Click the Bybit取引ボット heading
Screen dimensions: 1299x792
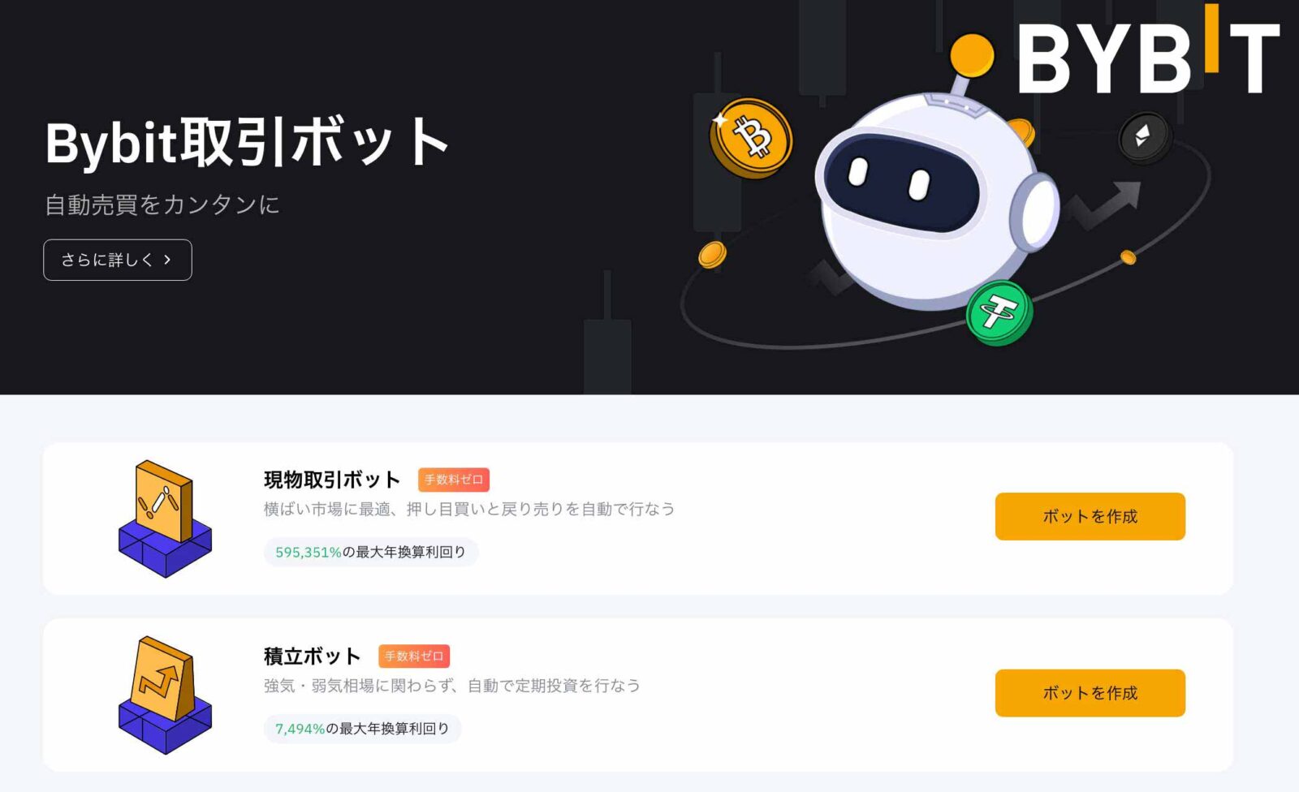tap(247, 143)
